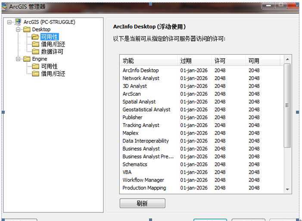Select the Business Analyst Pre... row

tap(202, 156)
